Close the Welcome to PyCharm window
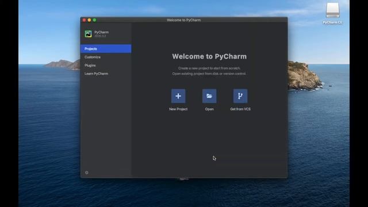Image resolution: width=368 pixels, height=207 pixels. click(x=84, y=20)
